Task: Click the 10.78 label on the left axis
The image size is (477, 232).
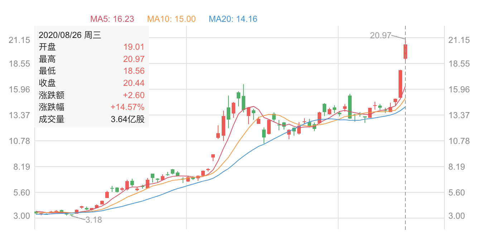Action: coord(19,141)
